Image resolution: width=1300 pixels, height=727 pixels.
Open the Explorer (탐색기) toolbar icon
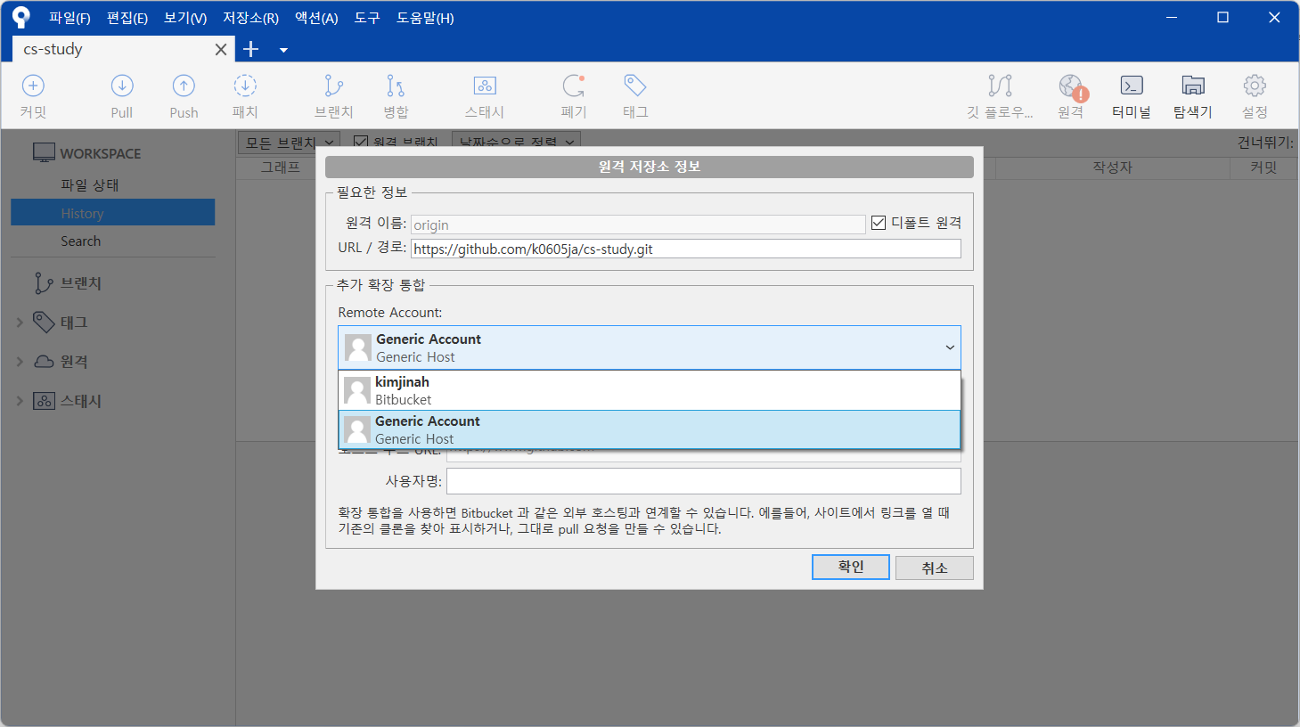click(1193, 86)
